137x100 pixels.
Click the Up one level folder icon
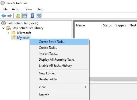pos(18,16)
